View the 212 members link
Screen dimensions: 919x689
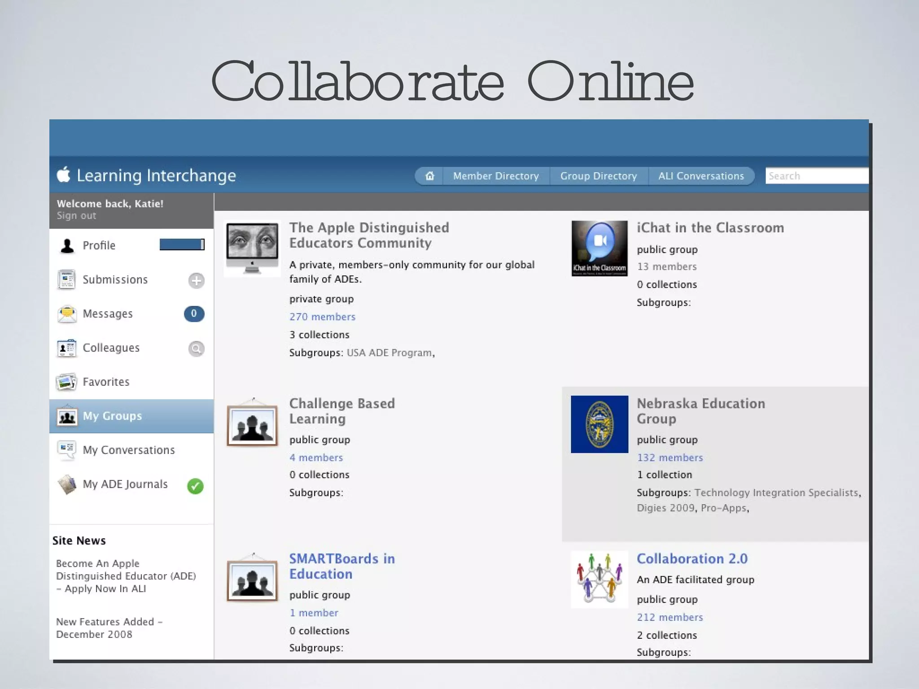click(670, 617)
